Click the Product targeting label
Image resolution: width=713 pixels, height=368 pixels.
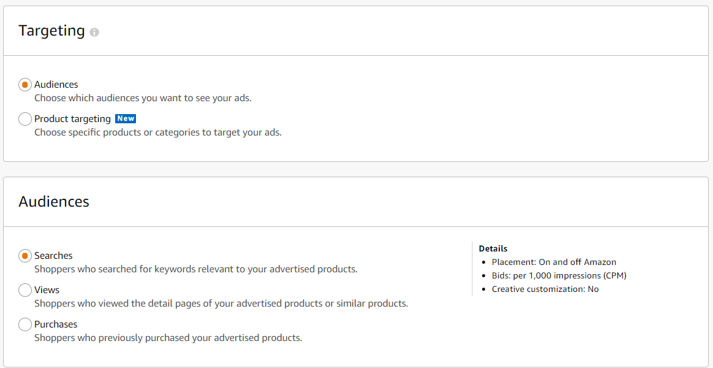pyautogui.click(x=72, y=118)
